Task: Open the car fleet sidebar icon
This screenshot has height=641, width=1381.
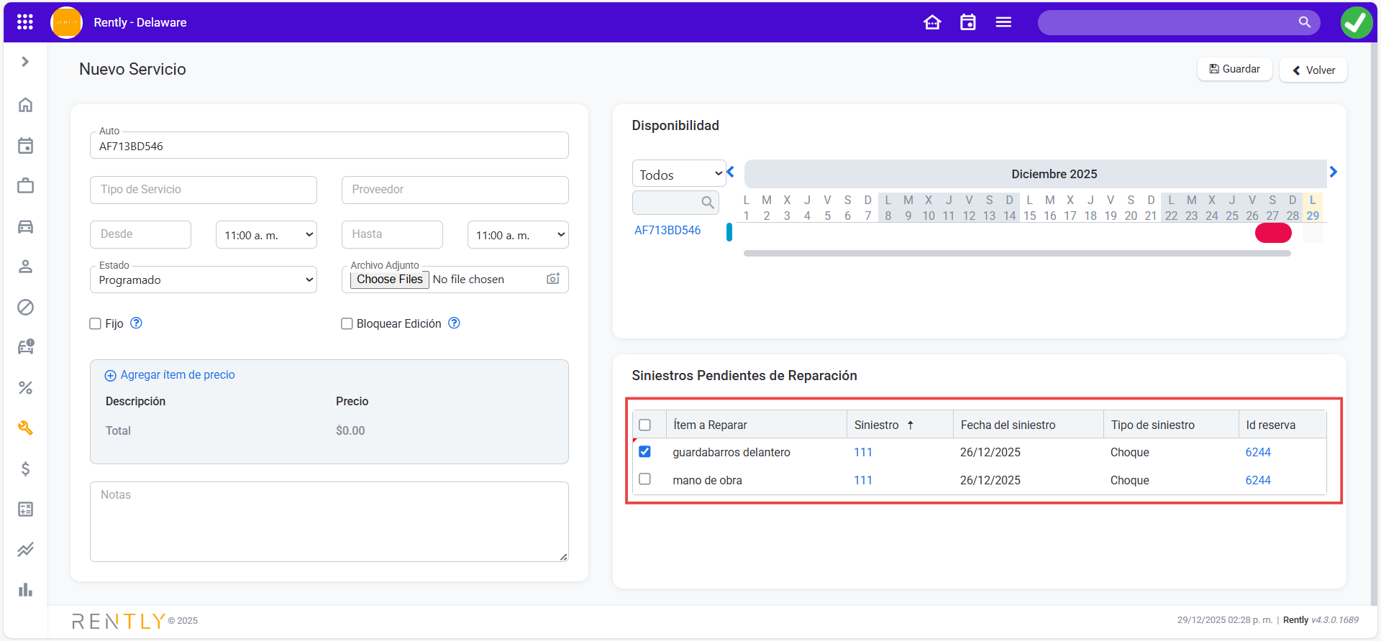Action: (25, 227)
